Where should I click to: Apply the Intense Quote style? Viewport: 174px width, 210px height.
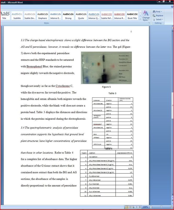94,15
